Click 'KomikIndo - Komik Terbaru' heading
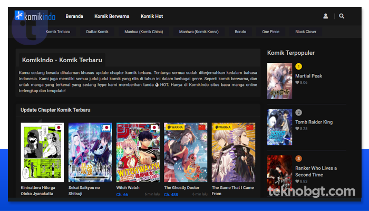 62,60
